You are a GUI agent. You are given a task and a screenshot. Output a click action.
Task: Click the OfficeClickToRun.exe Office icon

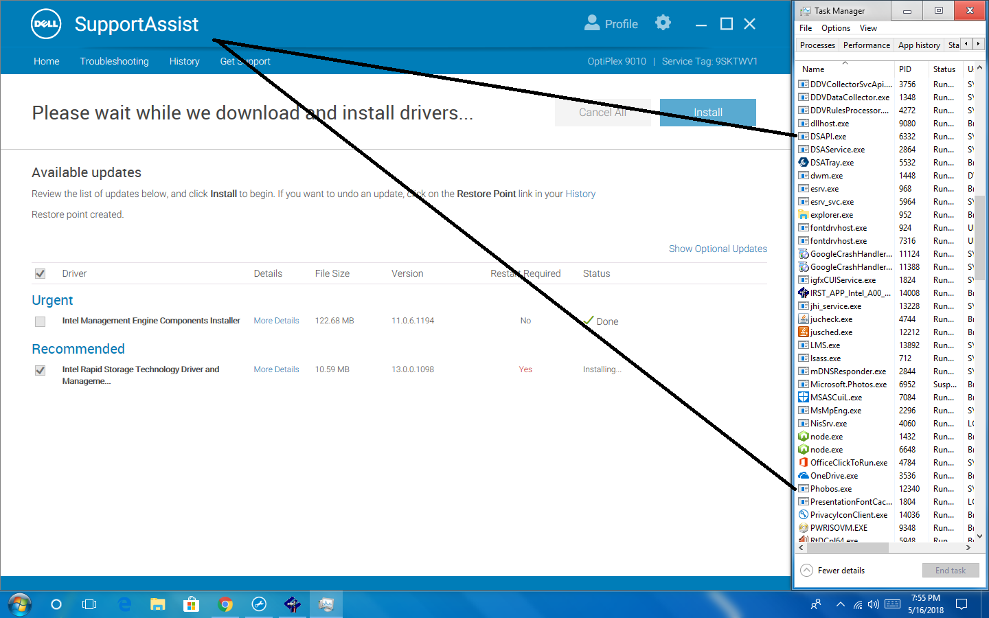pos(803,463)
